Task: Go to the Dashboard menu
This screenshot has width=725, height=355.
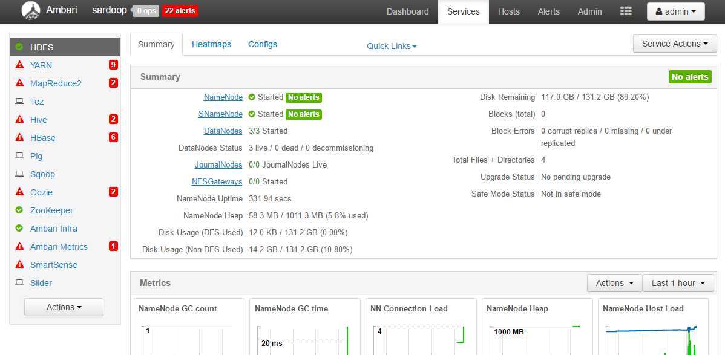Action: pos(408,11)
